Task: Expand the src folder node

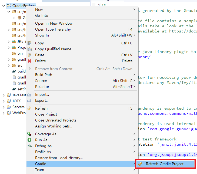Action: pyautogui.click(x=9, y=65)
